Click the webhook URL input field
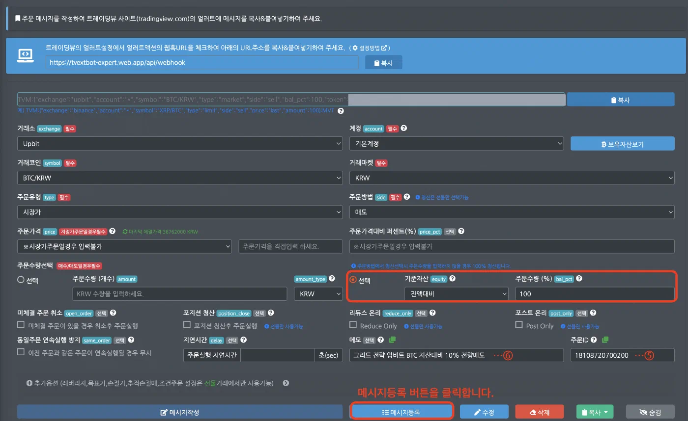Screen dimensions: 688x421 coord(202,63)
